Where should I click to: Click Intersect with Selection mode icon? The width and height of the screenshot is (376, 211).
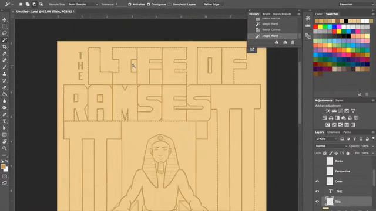[41, 4]
